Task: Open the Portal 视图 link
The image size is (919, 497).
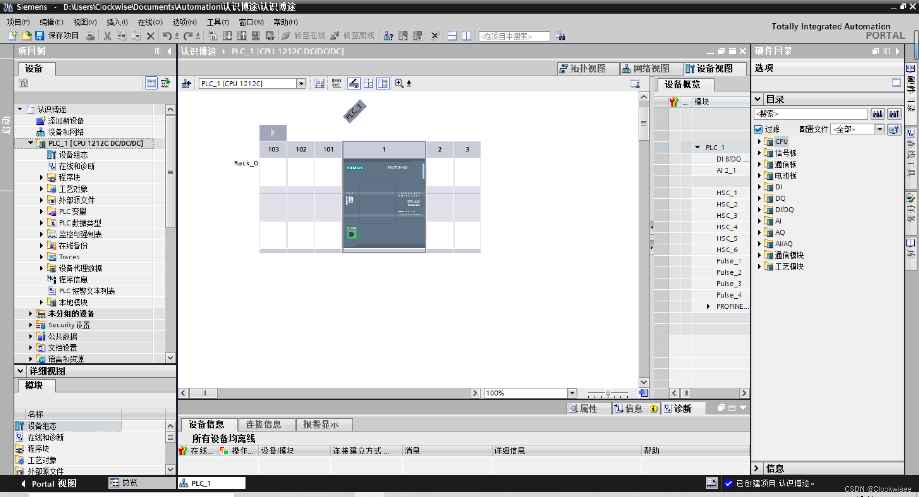Action: 49,484
